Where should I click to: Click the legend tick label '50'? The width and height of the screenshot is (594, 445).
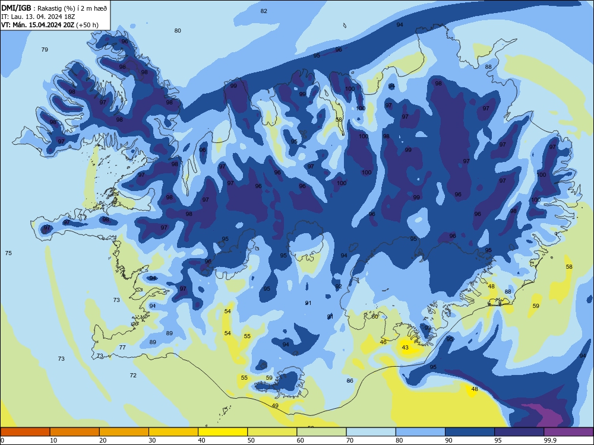251,440
